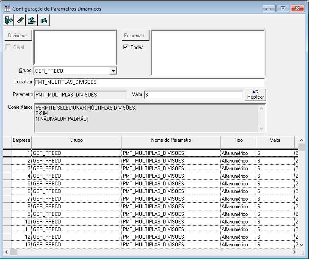Click the Grupo column header
The width and height of the screenshot is (309, 259).
click(77, 142)
